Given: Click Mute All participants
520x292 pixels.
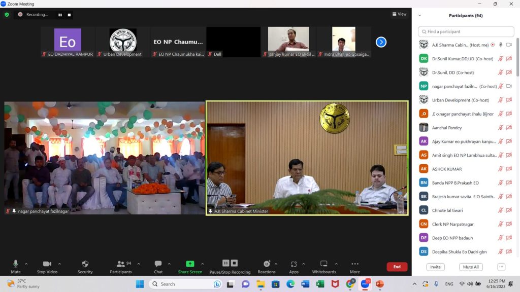Looking at the screenshot, I should (x=471, y=267).
